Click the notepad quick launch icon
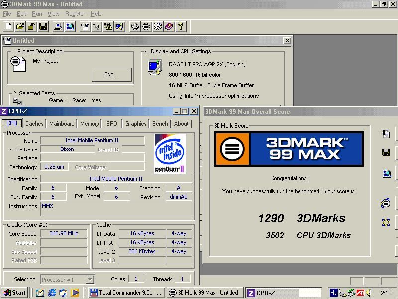Viewport: 398px width, 299px height. tap(40, 293)
